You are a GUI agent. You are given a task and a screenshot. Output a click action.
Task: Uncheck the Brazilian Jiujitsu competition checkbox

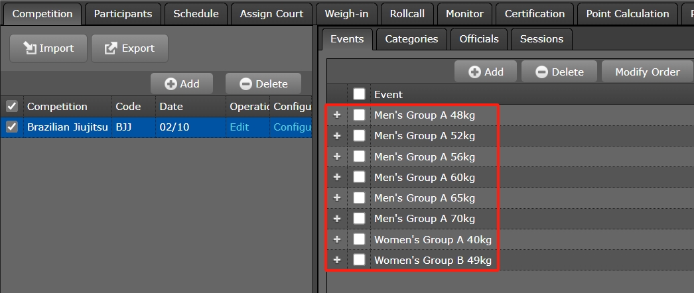(12, 127)
